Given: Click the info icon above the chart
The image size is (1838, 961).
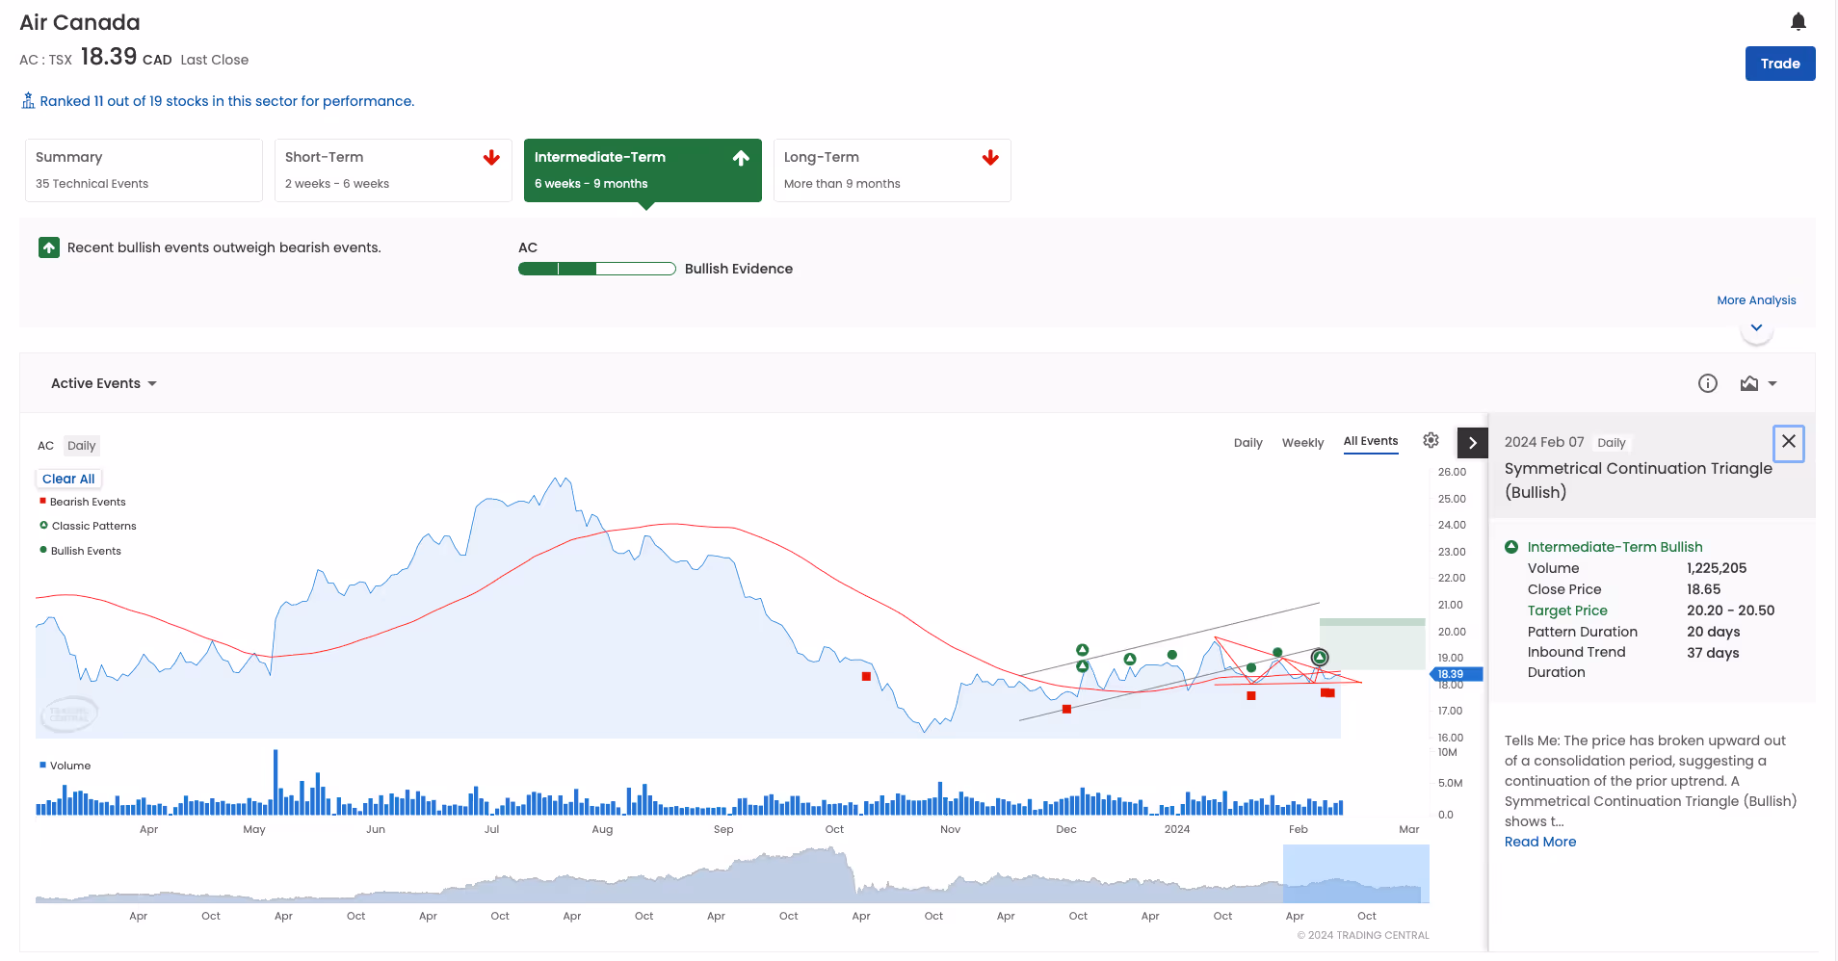Looking at the screenshot, I should pos(1707,383).
